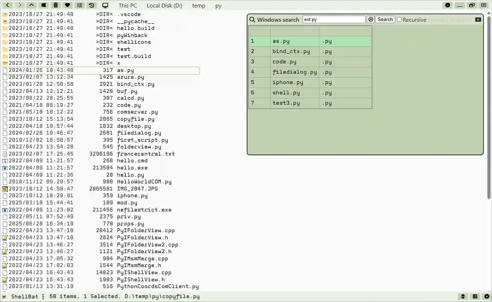The height and width of the screenshot is (302, 492).
Task: Click the play icon at bottom right
Action: coord(486,296)
